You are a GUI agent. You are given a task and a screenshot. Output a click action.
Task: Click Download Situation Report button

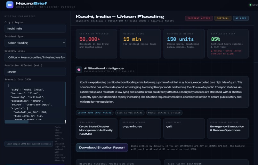coord(102,148)
